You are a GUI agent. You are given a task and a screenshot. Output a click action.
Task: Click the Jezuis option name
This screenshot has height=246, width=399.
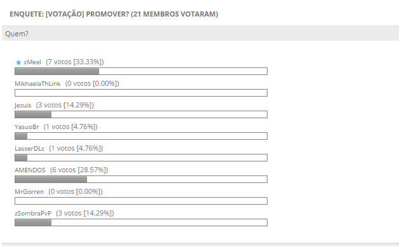[x=23, y=106]
